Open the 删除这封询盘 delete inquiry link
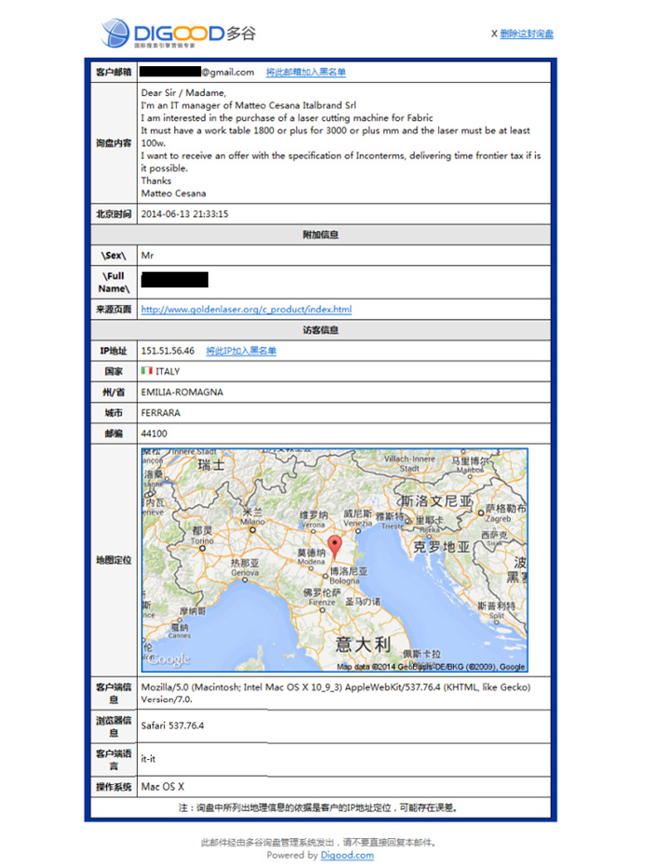 pyautogui.click(x=527, y=34)
